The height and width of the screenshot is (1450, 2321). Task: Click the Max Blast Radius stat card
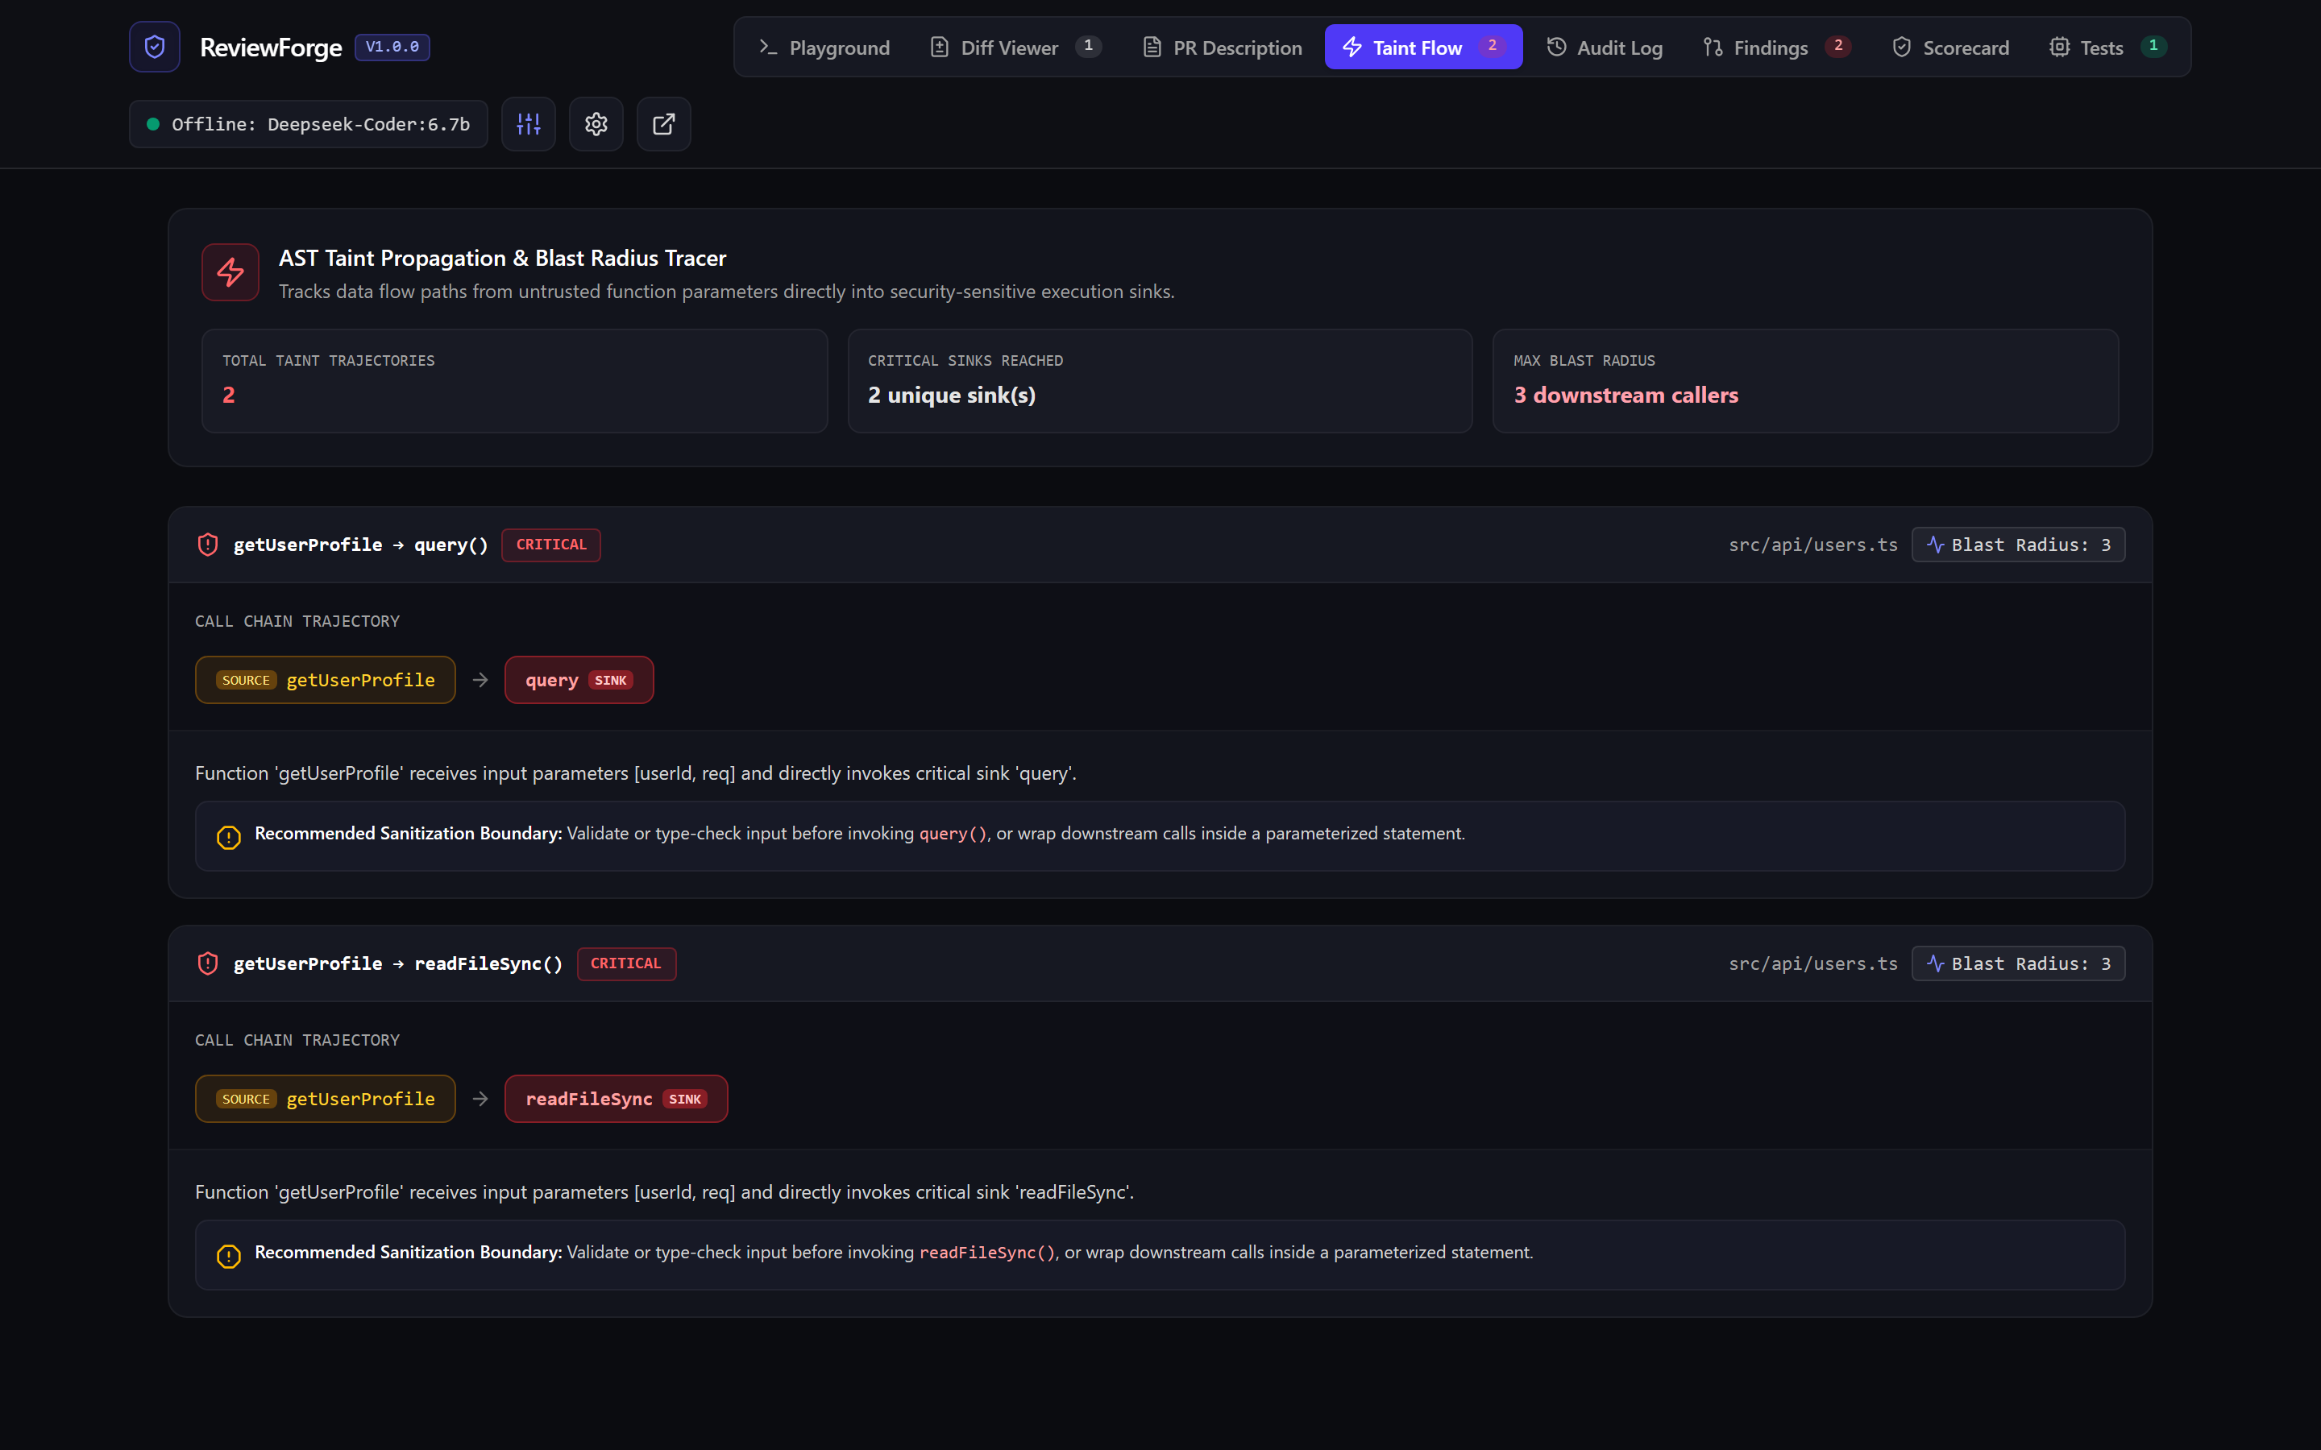1805,381
